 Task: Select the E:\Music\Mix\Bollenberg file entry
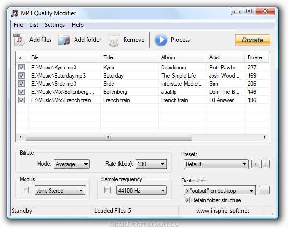pos(63,92)
